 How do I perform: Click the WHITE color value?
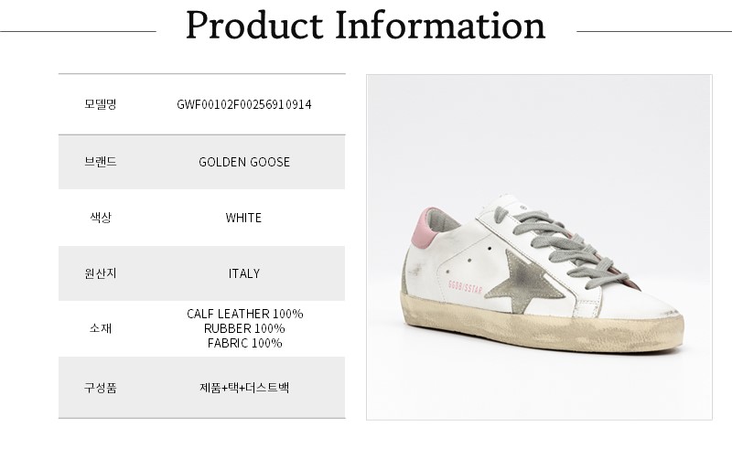243,218
